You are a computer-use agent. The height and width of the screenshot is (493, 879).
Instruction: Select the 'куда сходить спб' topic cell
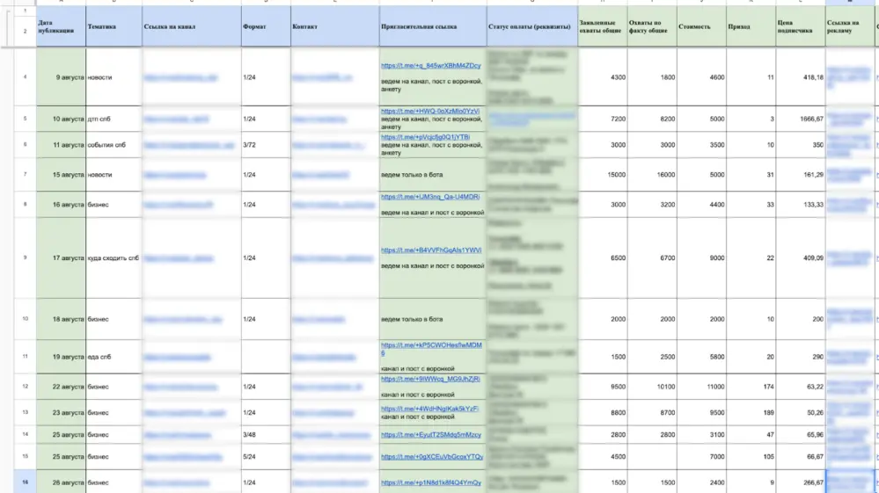(114, 258)
